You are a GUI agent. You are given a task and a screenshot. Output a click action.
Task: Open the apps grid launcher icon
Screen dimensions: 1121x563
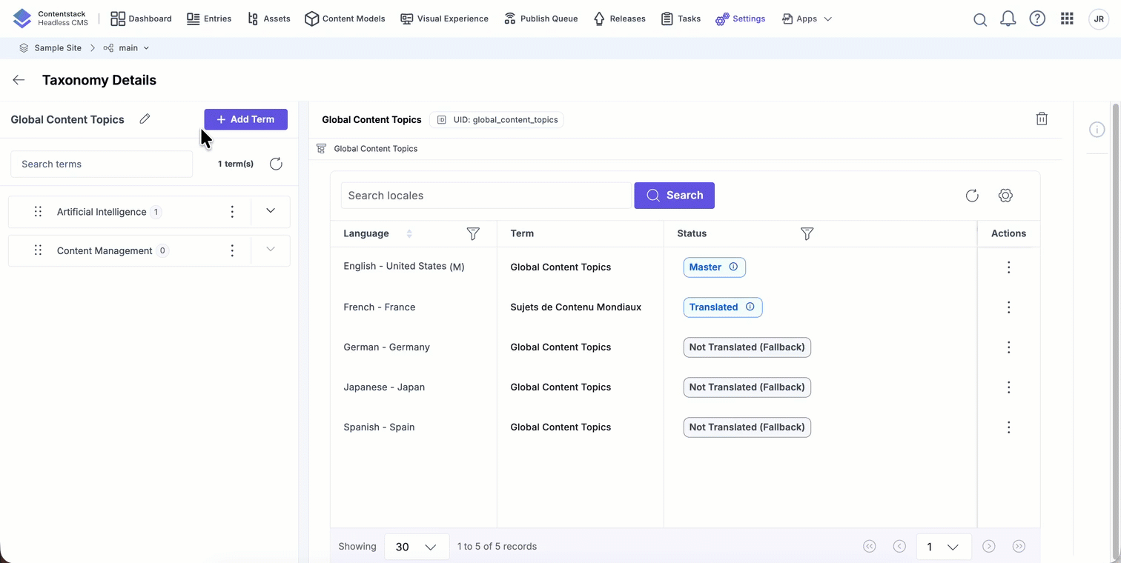1067,19
